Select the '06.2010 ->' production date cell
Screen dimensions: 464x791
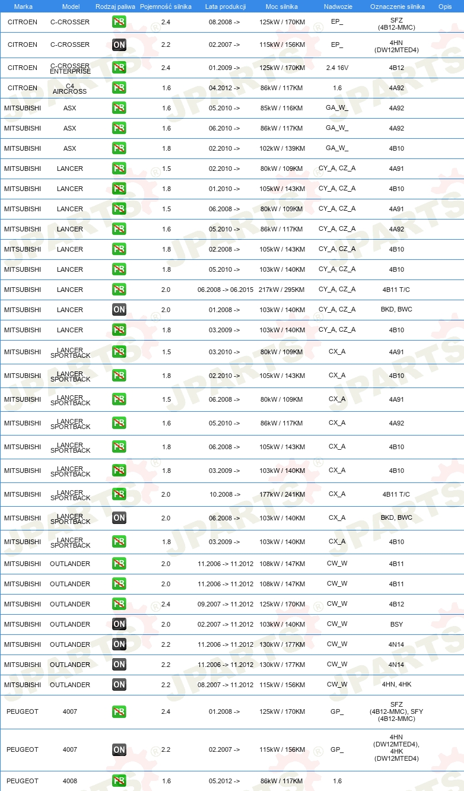point(224,128)
